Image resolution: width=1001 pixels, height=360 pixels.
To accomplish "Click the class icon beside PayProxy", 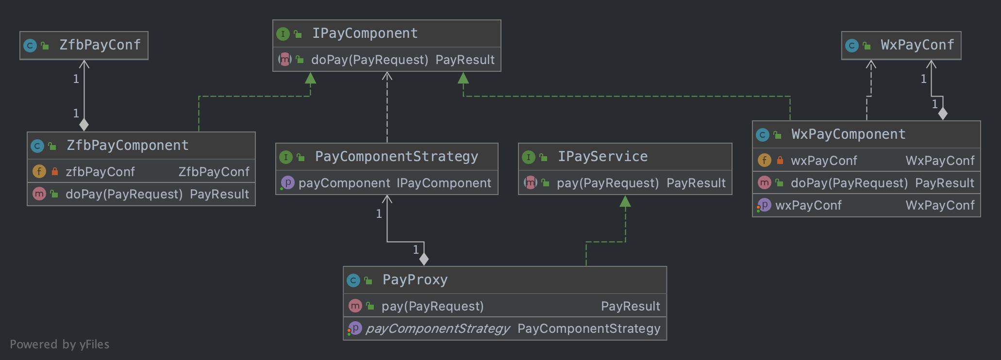I will point(353,280).
